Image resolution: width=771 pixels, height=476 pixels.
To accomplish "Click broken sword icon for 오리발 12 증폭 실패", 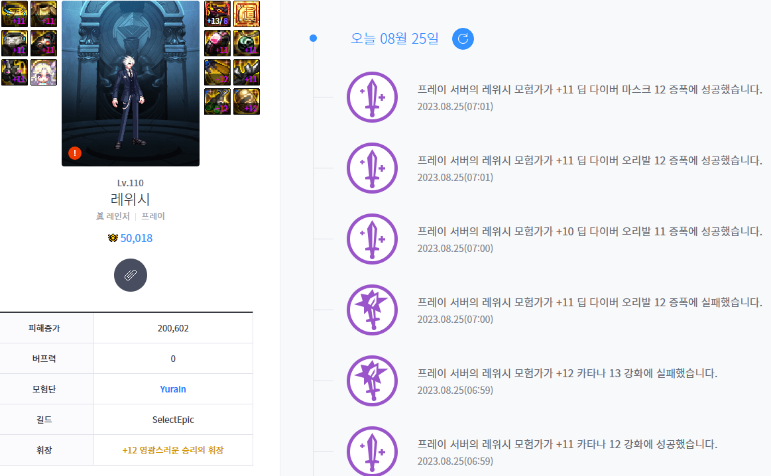I will pos(372,310).
